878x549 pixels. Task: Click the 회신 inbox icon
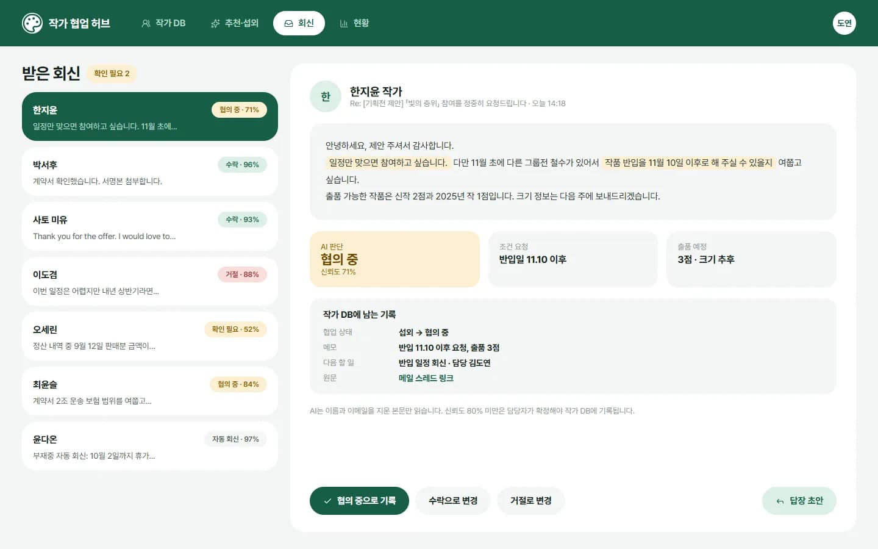[288, 23]
